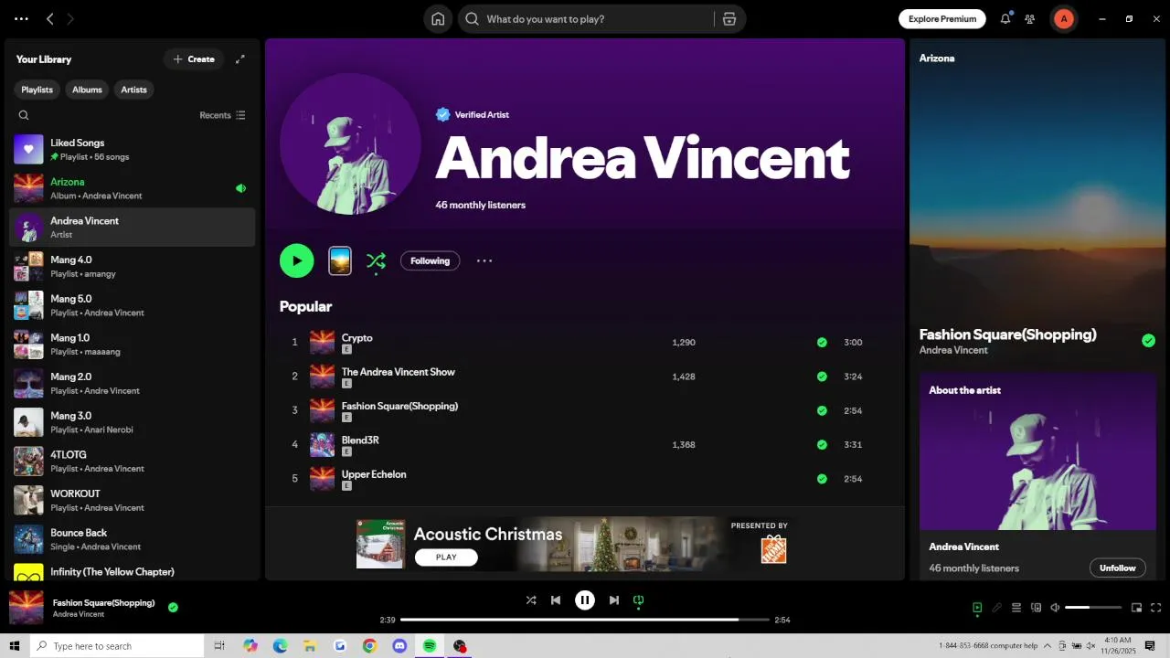
Task: Open the lyrics microphone icon
Action: coord(997,608)
